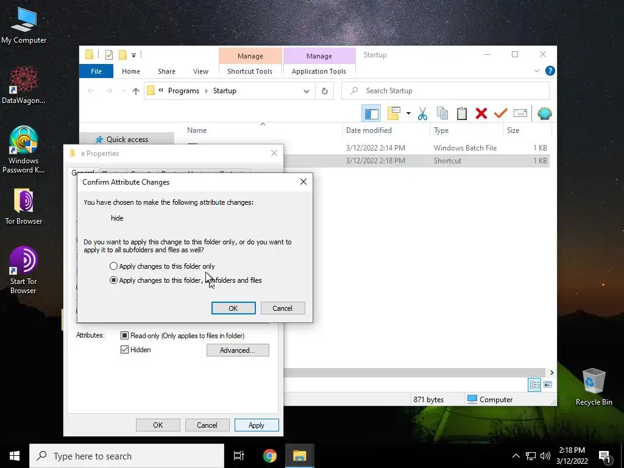Uncheck the Hidden attribute checkbox

pyautogui.click(x=124, y=349)
